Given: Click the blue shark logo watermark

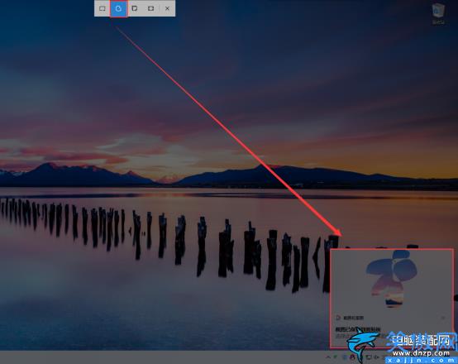Looking at the screenshot, I should pyautogui.click(x=362, y=343).
